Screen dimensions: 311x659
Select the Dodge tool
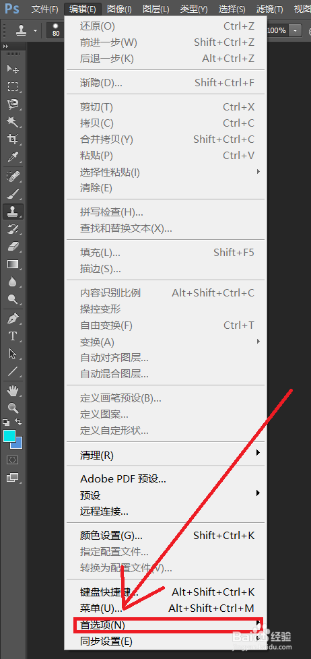[13, 300]
